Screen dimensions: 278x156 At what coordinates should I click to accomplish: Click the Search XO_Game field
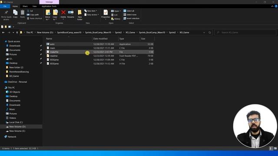point(245,32)
